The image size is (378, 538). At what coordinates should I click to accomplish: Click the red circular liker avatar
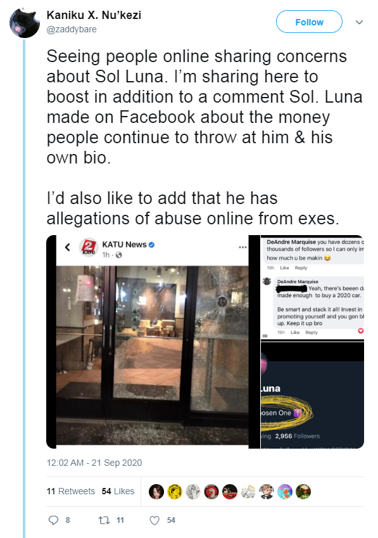click(211, 492)
